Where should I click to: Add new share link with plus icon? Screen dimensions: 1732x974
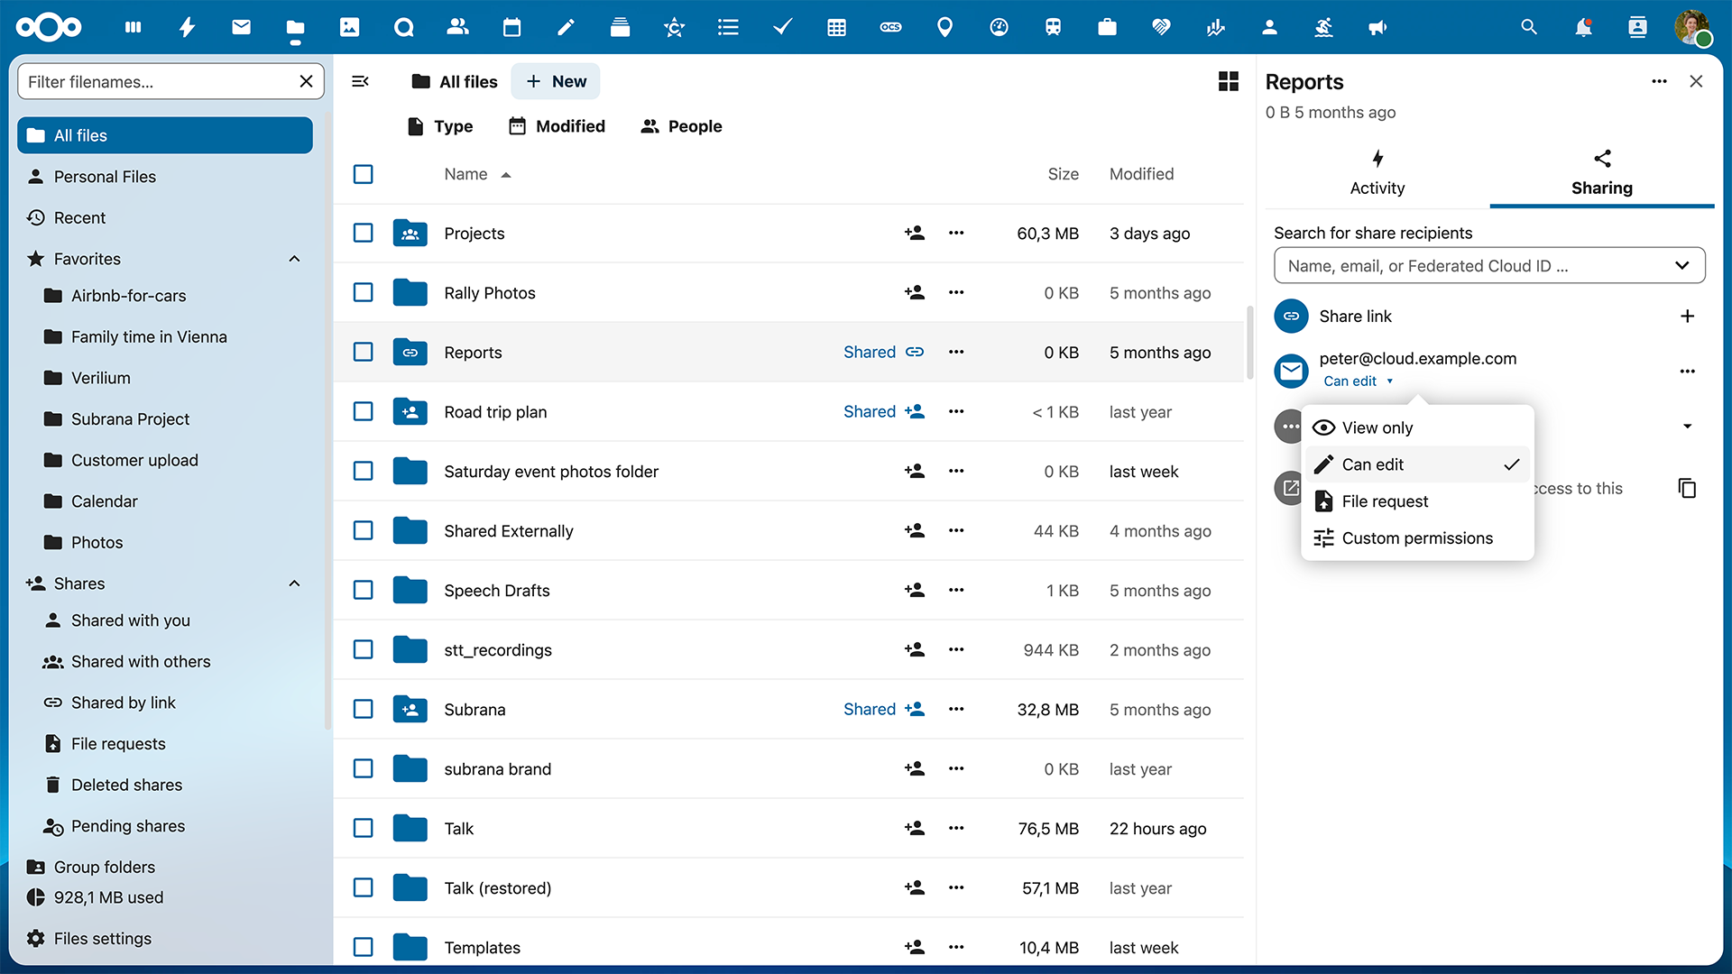[x=1687, y=316]
